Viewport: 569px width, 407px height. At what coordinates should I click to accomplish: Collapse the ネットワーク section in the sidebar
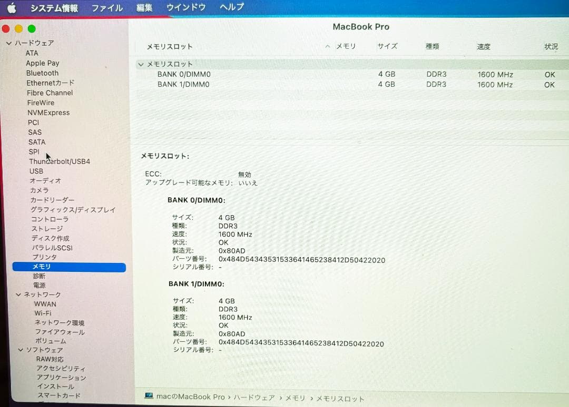[19, 294]
